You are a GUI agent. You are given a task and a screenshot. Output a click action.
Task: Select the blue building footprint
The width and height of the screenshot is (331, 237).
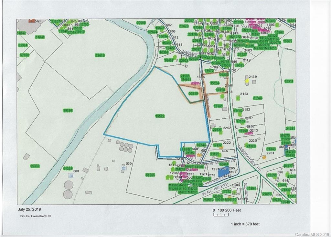pos(223,172)
